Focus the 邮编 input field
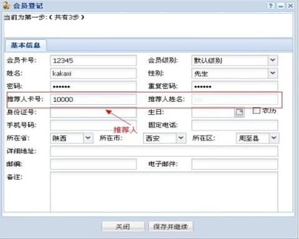The image size is (299, 239). tap(93, 164)
